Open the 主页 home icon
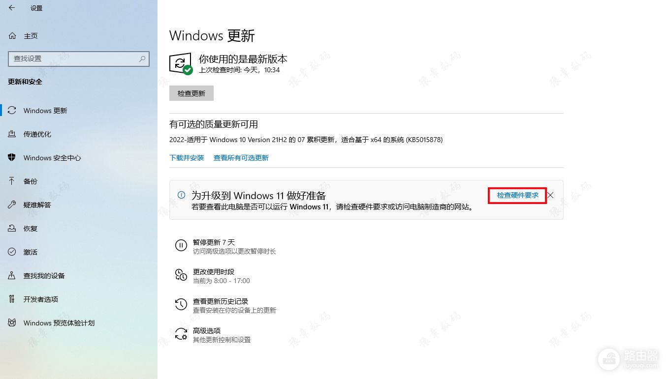 click(12, 36)
